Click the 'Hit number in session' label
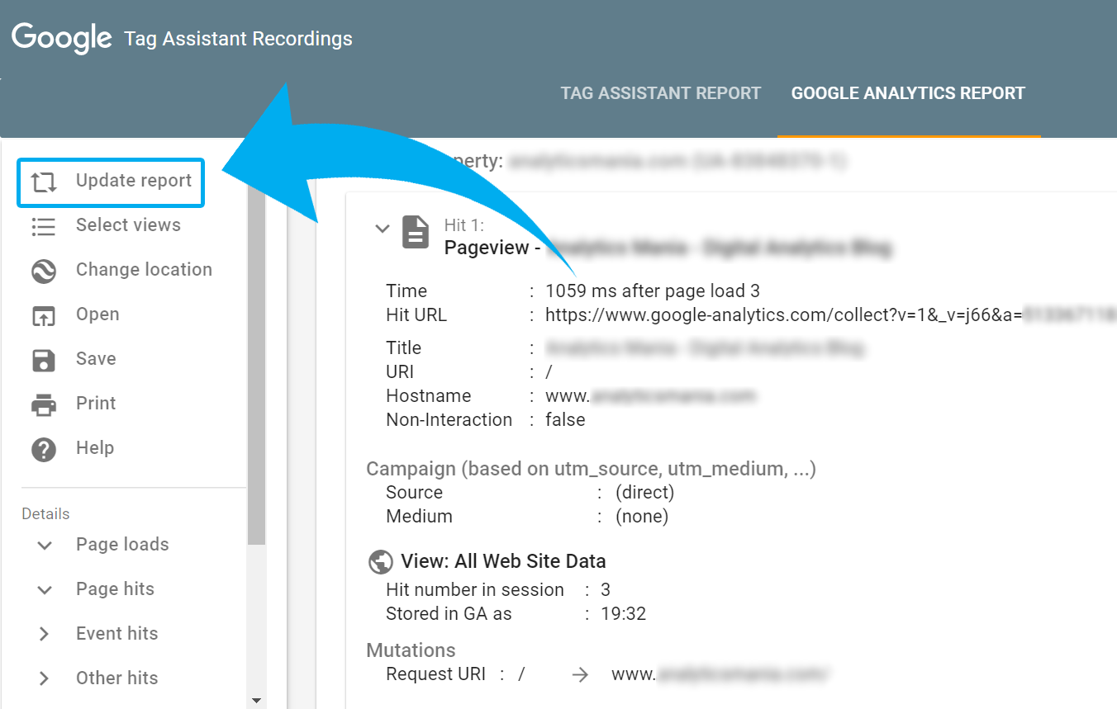Screen dimensions: 1117x709 (475, 590)
